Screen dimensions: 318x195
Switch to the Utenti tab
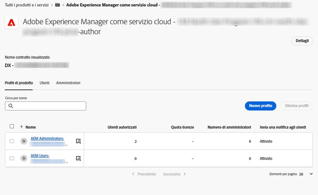click(45, 83)
